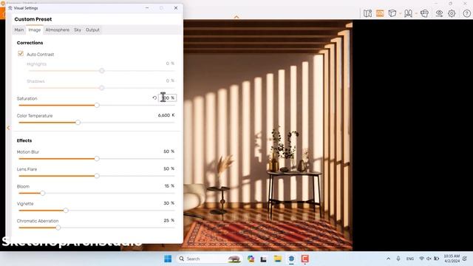Image resolution: width=473 pixels, height=266 pixels.
Task: Open the notifications bell icon
Action: pyautogui.click(x=465, y=259)
